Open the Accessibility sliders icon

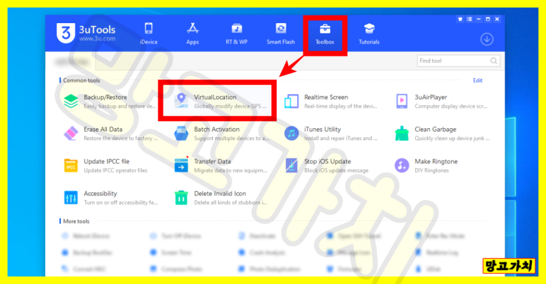coord(71,198)
